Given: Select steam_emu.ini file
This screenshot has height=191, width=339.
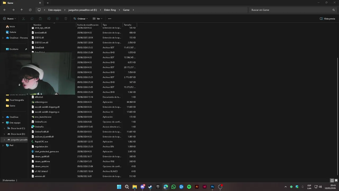Looking at the screenshot, I should point(42,166).
